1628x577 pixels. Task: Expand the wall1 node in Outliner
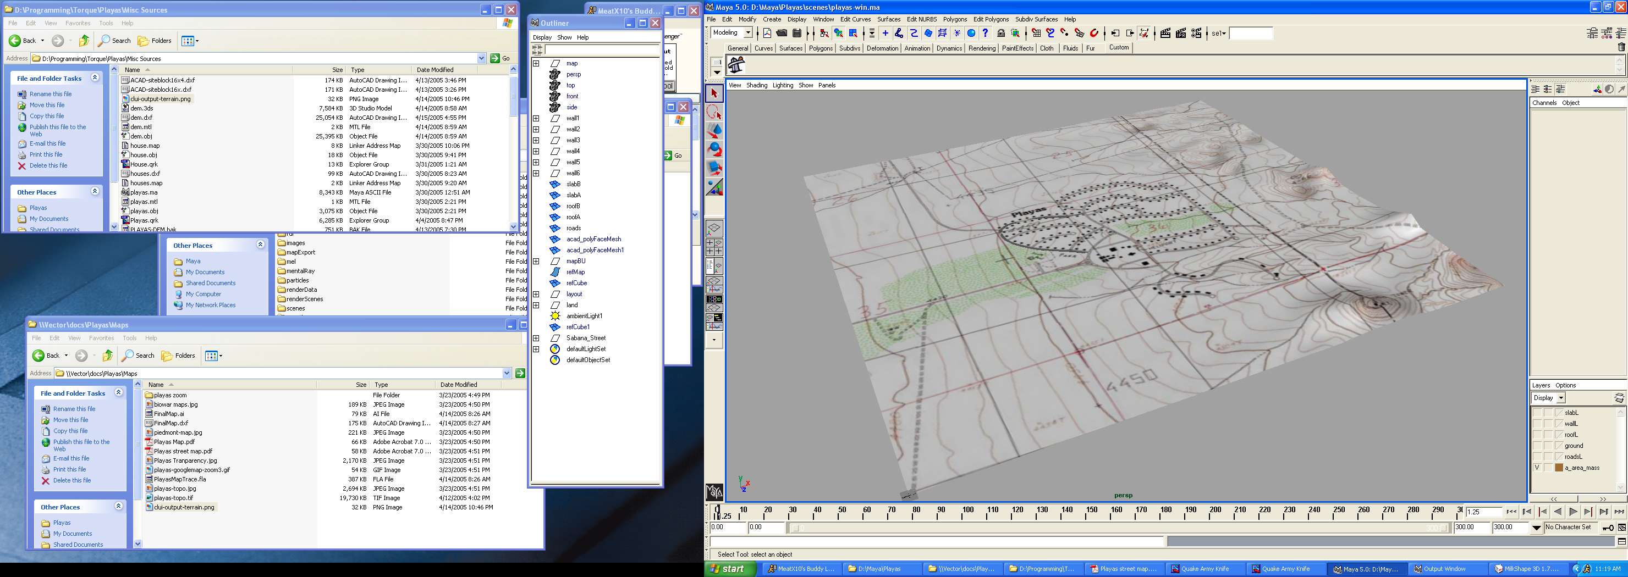click(536, 118)
